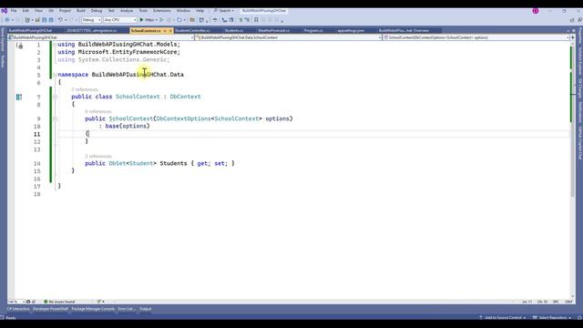Click the Hot Reload toolbar icon

click(x=179, y=20)
